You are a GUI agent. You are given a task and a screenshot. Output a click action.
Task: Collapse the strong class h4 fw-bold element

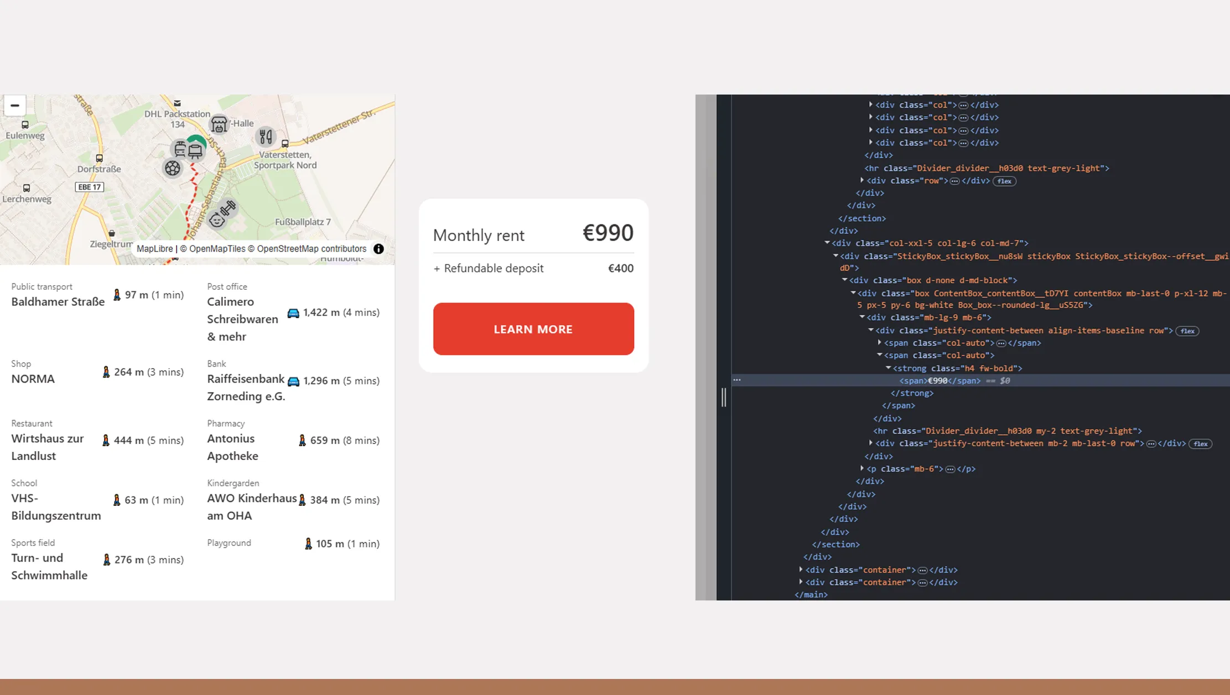(889, 368)
